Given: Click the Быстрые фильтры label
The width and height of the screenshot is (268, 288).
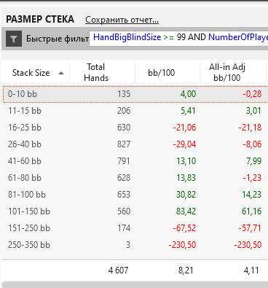Looking at the screenshot, I should [58, 39].
